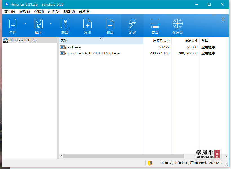231x169 pixels.
Task: Click the Delete (删除) file icon
Action: pyautogui.click(x=110, y=24)
